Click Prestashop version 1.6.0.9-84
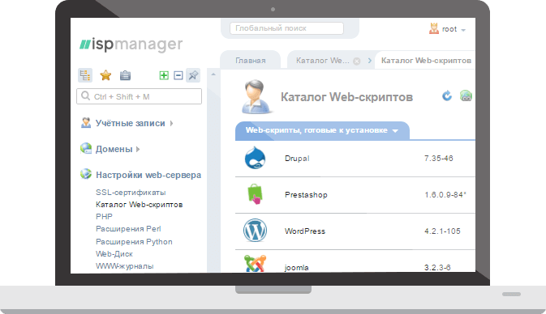546x314 pixels. point(445,195)
